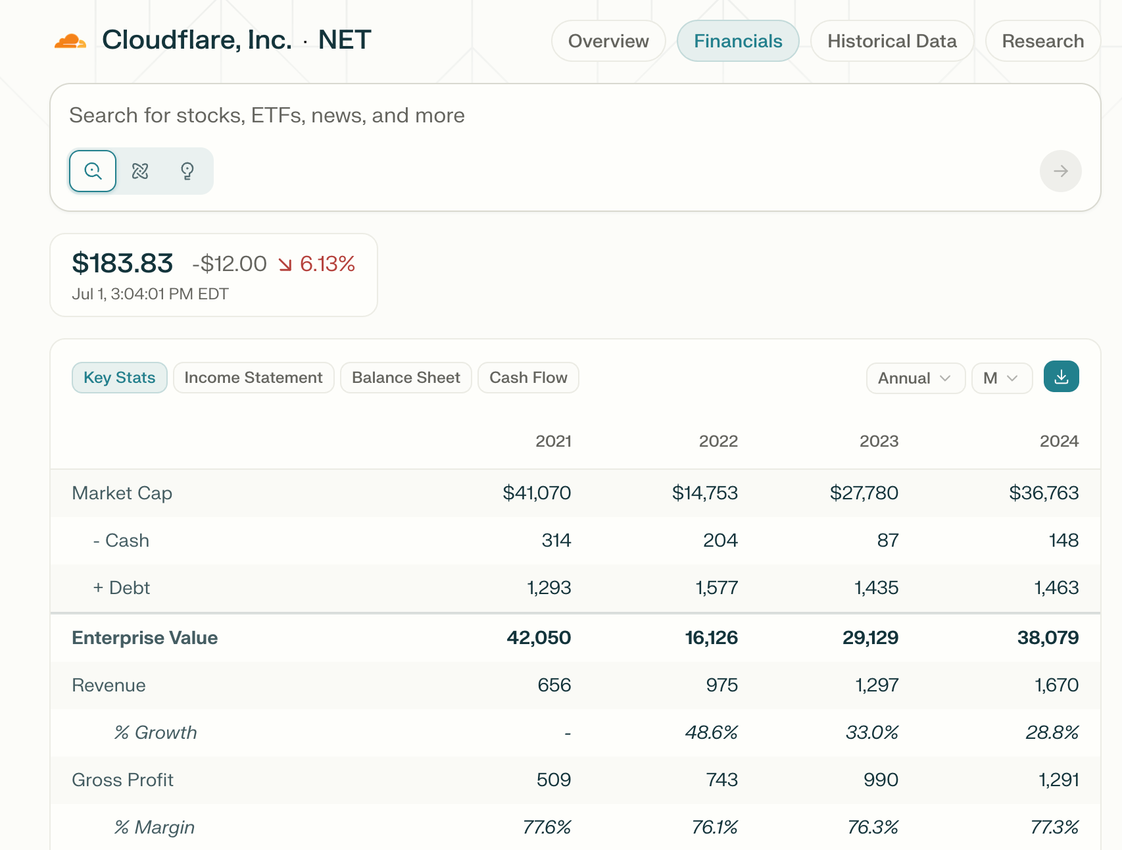
Task: Click the Enterprise Value row label
Action: click(x=145, y=638)
